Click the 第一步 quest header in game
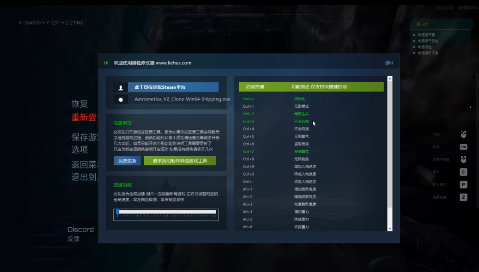 (x=422, y=24)
